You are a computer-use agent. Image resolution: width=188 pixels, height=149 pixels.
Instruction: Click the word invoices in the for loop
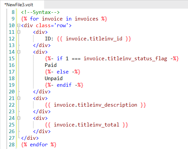(x=87, y=19)
